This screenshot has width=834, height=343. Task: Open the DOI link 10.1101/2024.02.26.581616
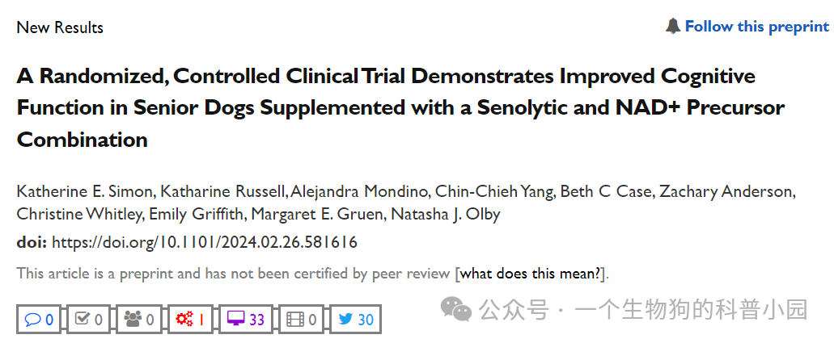click(204, 243)
